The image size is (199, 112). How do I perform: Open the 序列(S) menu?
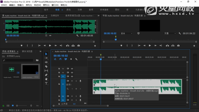[x=29, y=5]
